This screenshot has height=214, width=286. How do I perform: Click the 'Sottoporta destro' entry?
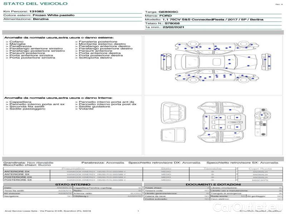click(95, 58)
